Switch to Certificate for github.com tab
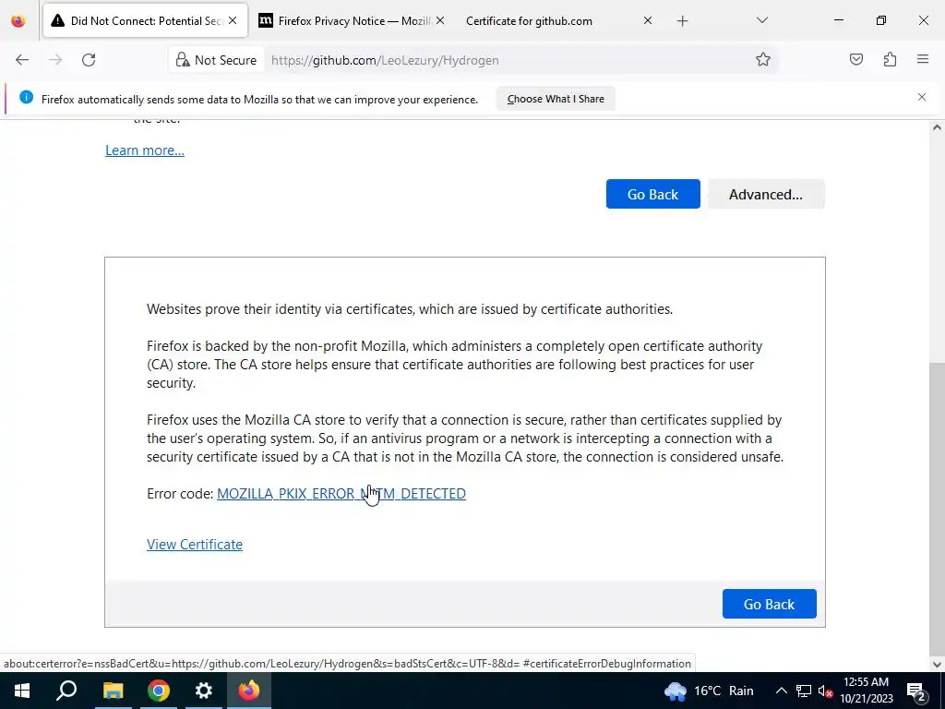The width and height of the screenshot is (945, 709). click(x=559, y=20)
